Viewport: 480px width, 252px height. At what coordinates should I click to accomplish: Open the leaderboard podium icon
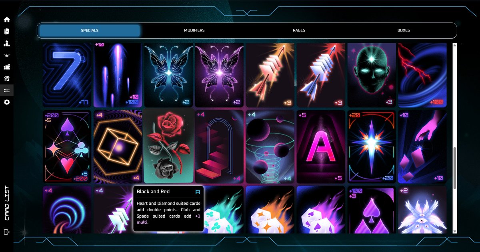click(7, 43)
